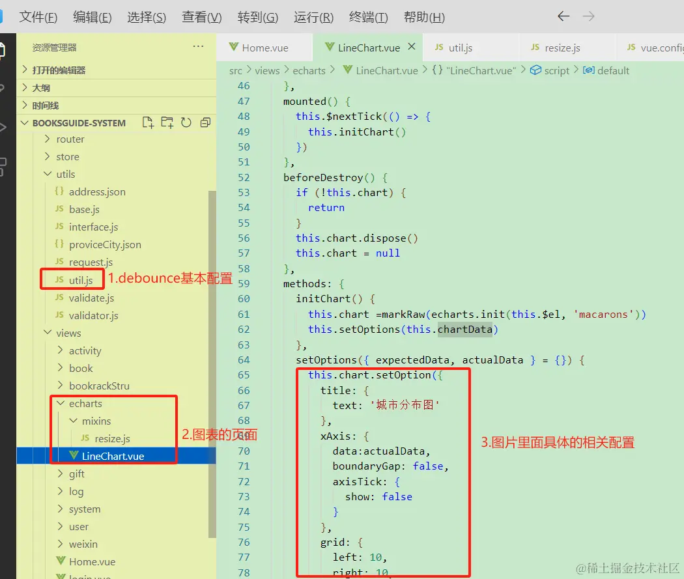Select the LineChart.vue editor tab
The image size is (684, 579).
coord(369,48)
